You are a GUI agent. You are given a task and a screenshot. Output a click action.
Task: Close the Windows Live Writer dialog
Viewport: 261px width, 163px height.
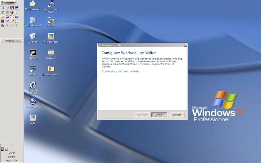point(185,45)
